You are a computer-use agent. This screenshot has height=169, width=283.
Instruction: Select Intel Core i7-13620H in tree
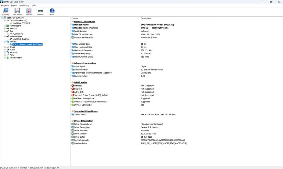[x=22, y=23]
